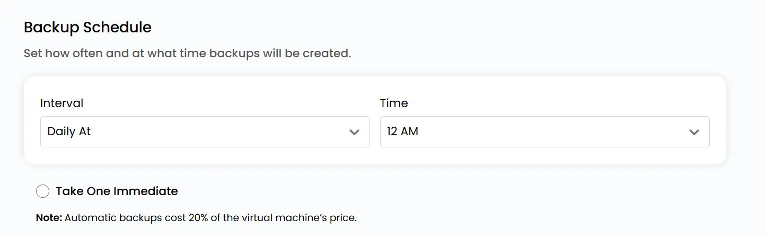
Task: Click the 'Daily At' selected value text
Action: coord(69,131)
